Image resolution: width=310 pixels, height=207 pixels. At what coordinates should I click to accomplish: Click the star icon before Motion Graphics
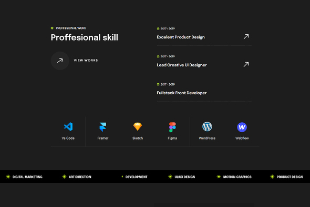tap(219, 176)
